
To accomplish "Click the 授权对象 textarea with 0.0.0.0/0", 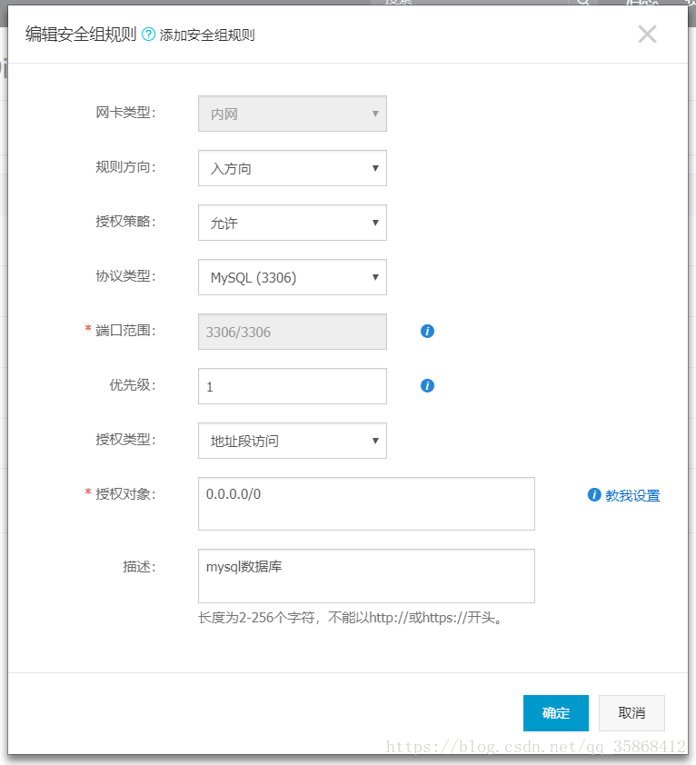I will pos(366,504).
